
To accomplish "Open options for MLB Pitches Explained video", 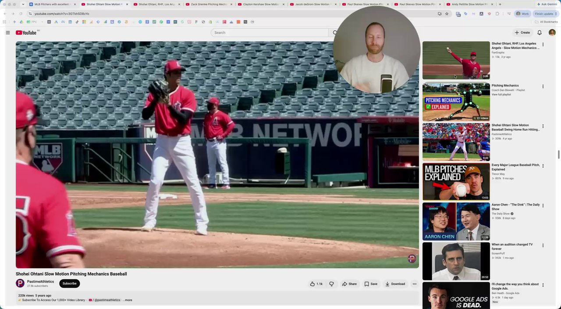I will point(543,166).
